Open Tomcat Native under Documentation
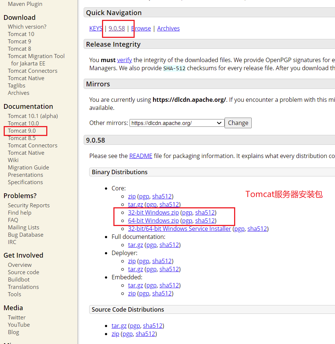Image resolution: width=335 pixels, height=344 pixels. (26, 153)
